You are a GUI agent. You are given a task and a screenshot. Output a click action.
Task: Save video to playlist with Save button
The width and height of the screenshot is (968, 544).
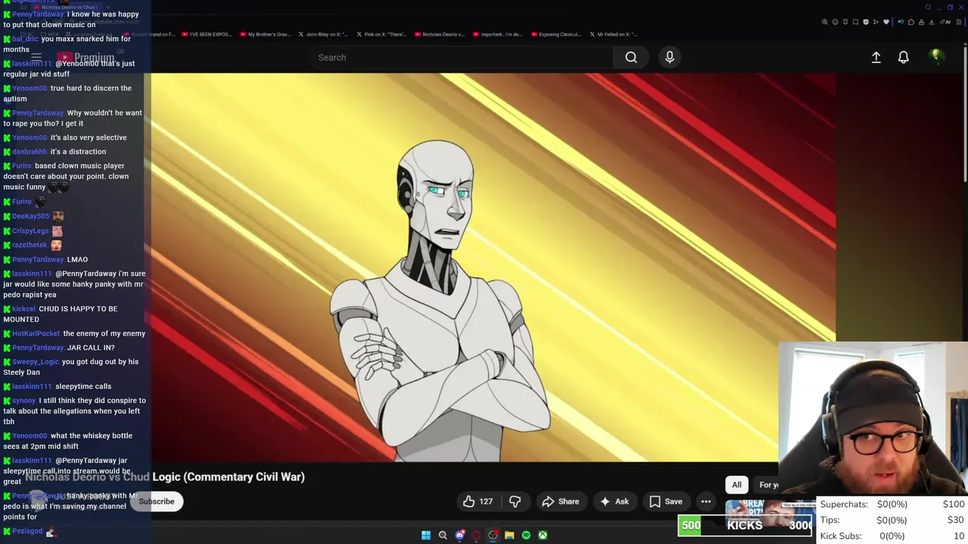pos(665,502)
